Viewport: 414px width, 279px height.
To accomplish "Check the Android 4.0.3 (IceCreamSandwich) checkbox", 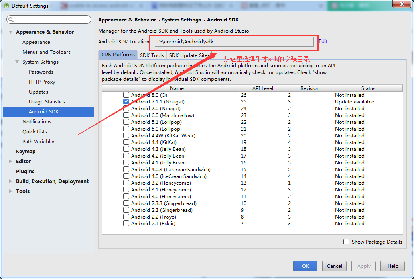I will (x=126, y=170).
